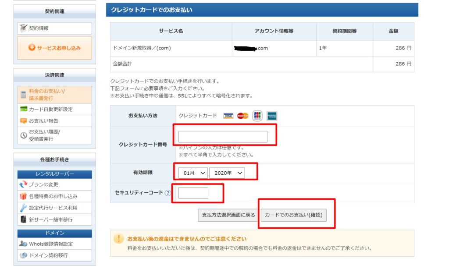Click the gift icon for 各種特典のお申し込み
The height and width of the screenshot is (269, 449).
[x=23, y=196]
